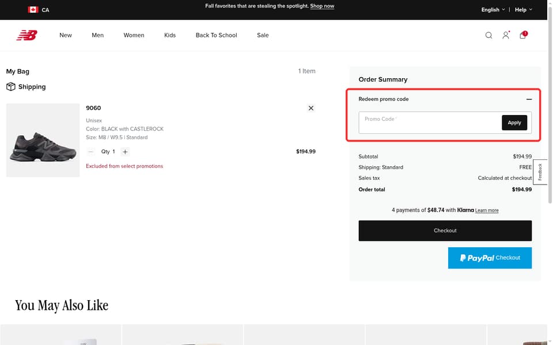The image size is (553, 345).
Task: Click 'Size: M8 / W9.5 | Standard' text
Action: [117, 137]
